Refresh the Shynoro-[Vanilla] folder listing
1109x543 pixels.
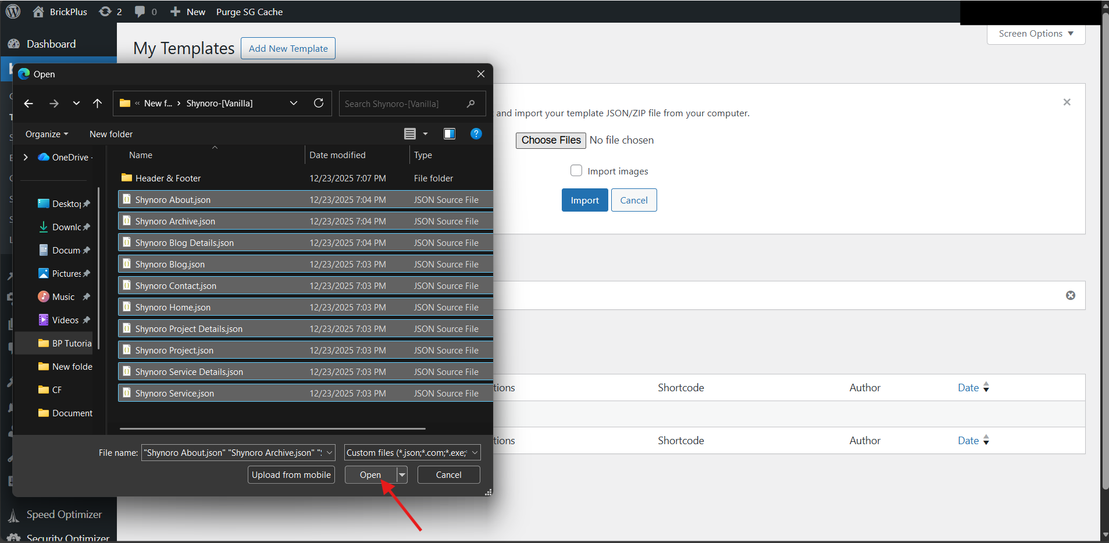click(319, 103)
